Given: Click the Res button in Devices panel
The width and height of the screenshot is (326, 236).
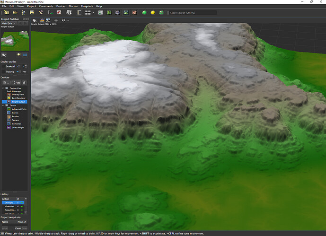Looking at the screenshot, I should click(16, 83).
